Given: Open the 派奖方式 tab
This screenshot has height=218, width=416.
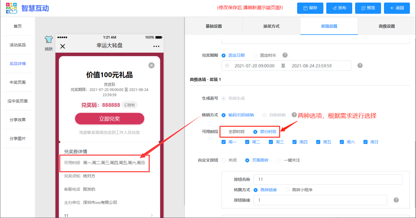Looking at the screenshot, I should pos(271,26).
